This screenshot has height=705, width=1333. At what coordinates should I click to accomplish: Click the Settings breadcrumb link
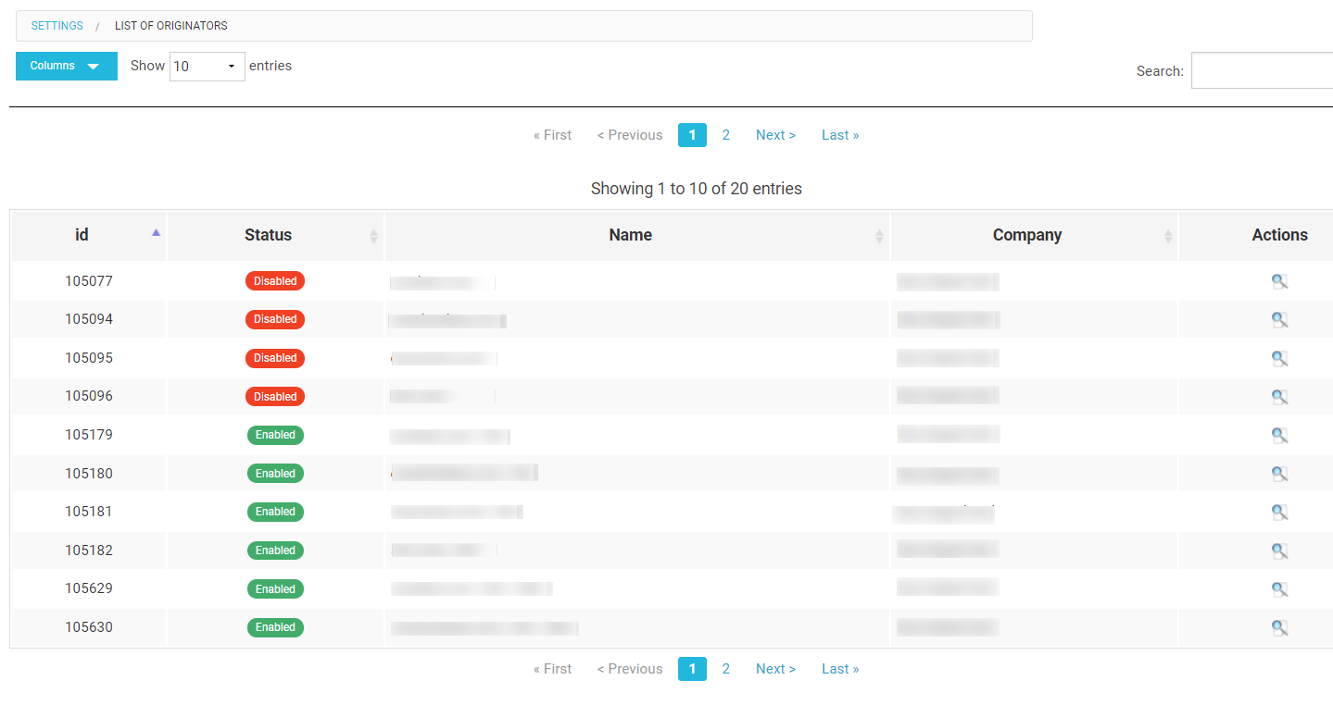click(x=57, y=26)
